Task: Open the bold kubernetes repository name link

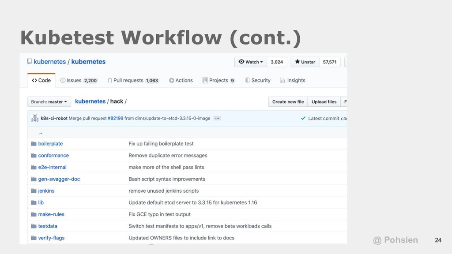Action: [88, 62]
